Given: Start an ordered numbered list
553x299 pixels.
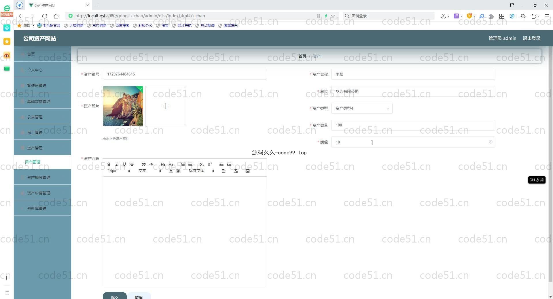Looking at the screenshot, I should click(x=183, y=164).
